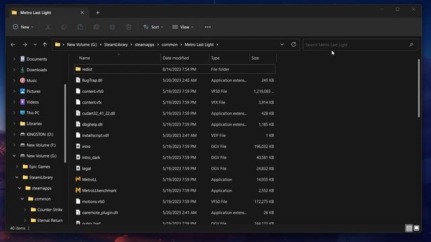The height and width of the screenshot is (242, 431).
Task: Select the MetroLL application icon
Action: click(x=78, y=179)
